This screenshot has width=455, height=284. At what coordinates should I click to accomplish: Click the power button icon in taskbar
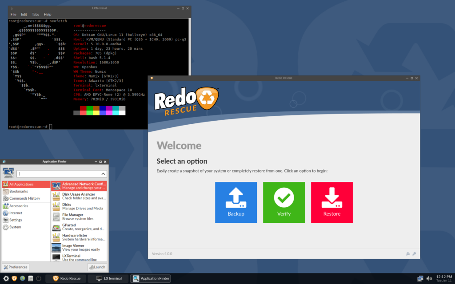[39, 278]
